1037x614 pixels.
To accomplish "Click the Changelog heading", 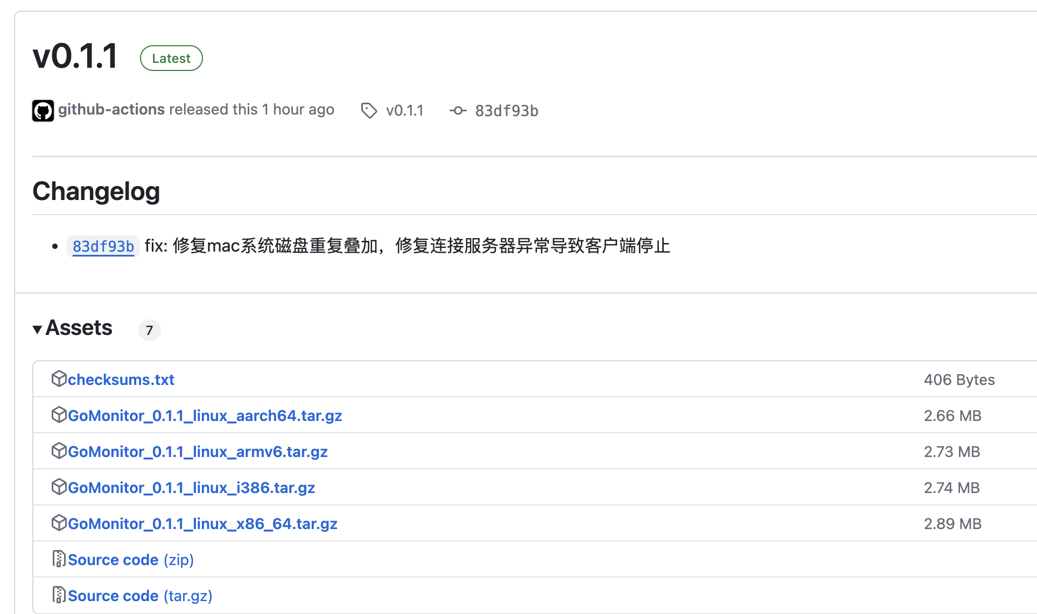I will tap(96, 191).
